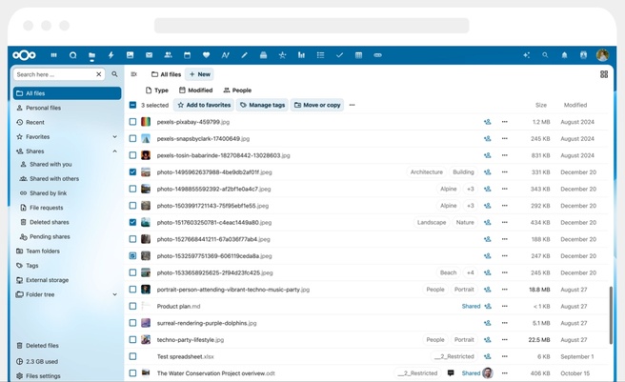Toggle the select-all checkbox in header

click(132, 105)
